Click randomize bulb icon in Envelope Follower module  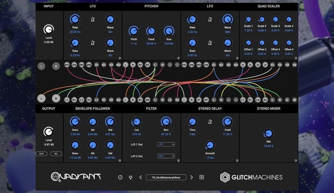(x=120, y=160)
